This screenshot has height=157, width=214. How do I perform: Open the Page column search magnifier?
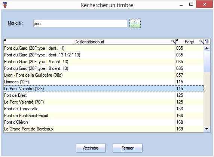click(201, 41)
